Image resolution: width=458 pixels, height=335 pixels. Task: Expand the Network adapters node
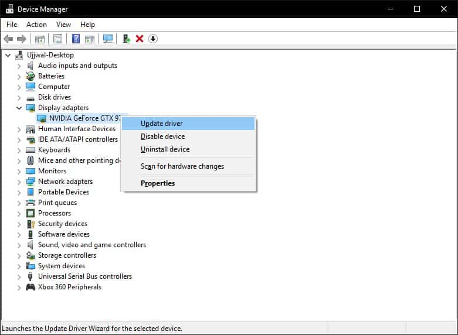pyautogui.click(x=19, y=182)
